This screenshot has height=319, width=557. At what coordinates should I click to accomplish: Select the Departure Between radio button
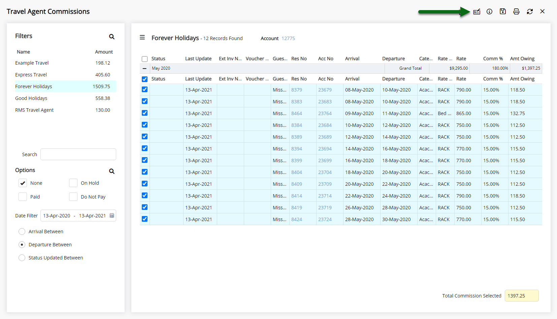point(22,245)
